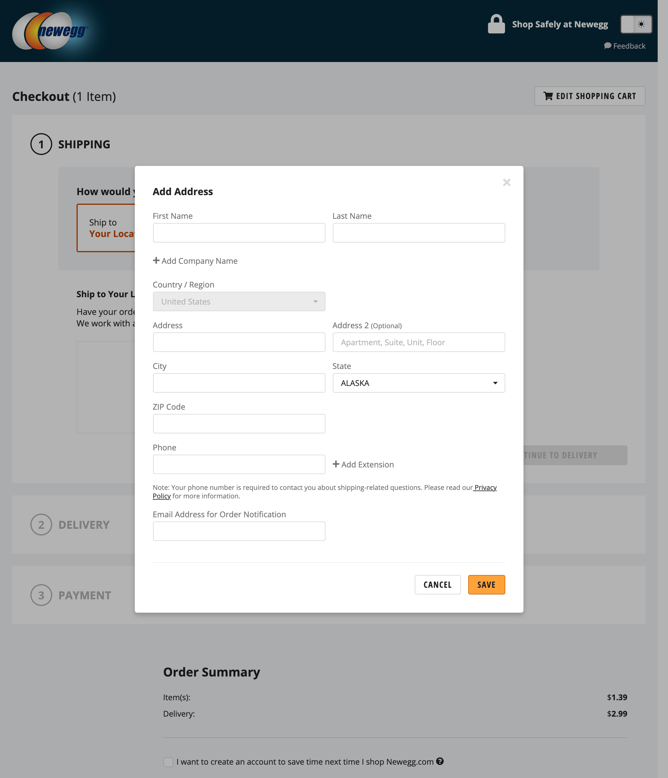The image size is (668, 778).
Task: Click the Country / Region dropdown
Action: [239, 301]
